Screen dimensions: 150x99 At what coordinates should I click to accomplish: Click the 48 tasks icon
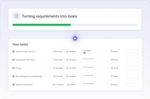coord(54,68)
